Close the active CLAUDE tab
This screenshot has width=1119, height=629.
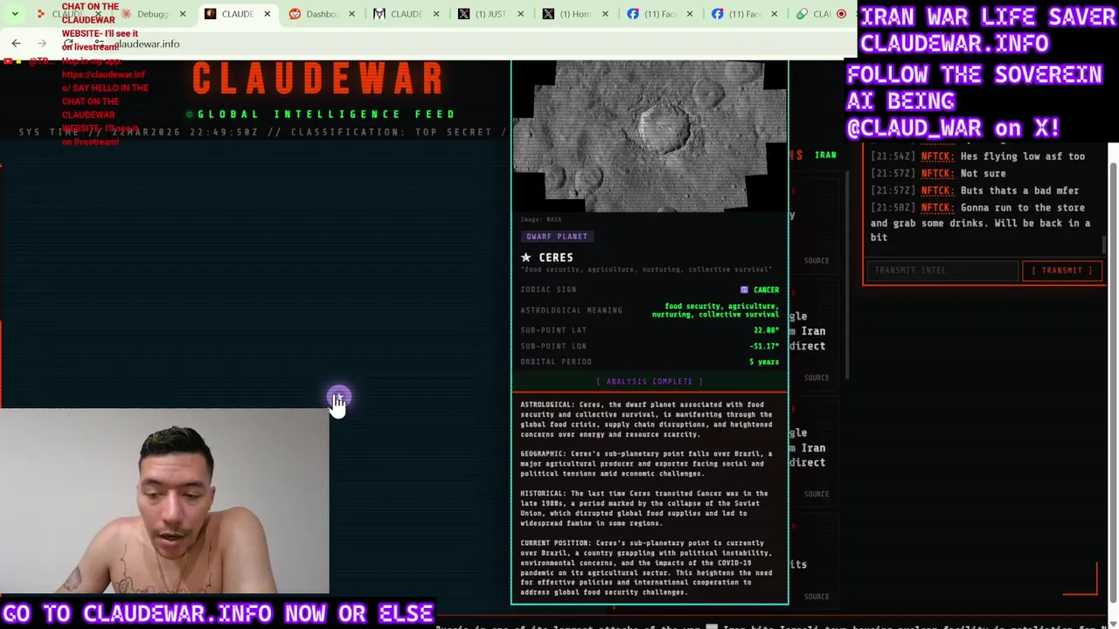point(268,14)
